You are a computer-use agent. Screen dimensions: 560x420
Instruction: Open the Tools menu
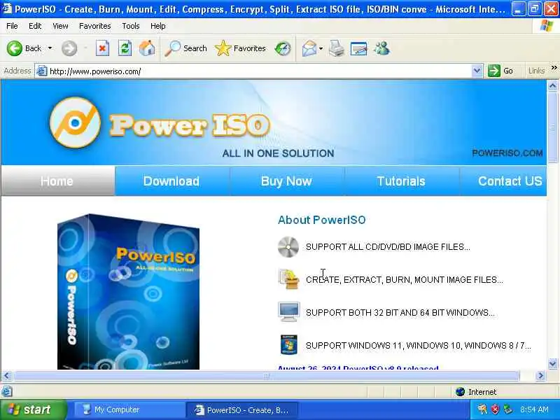pyautogui.click(x=131, y=26)
